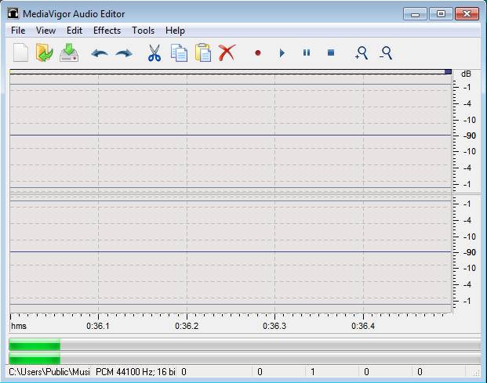Viewport: 487px width, 383px height.
Task: Play the audio track
Action: click(x=282, y=53)
